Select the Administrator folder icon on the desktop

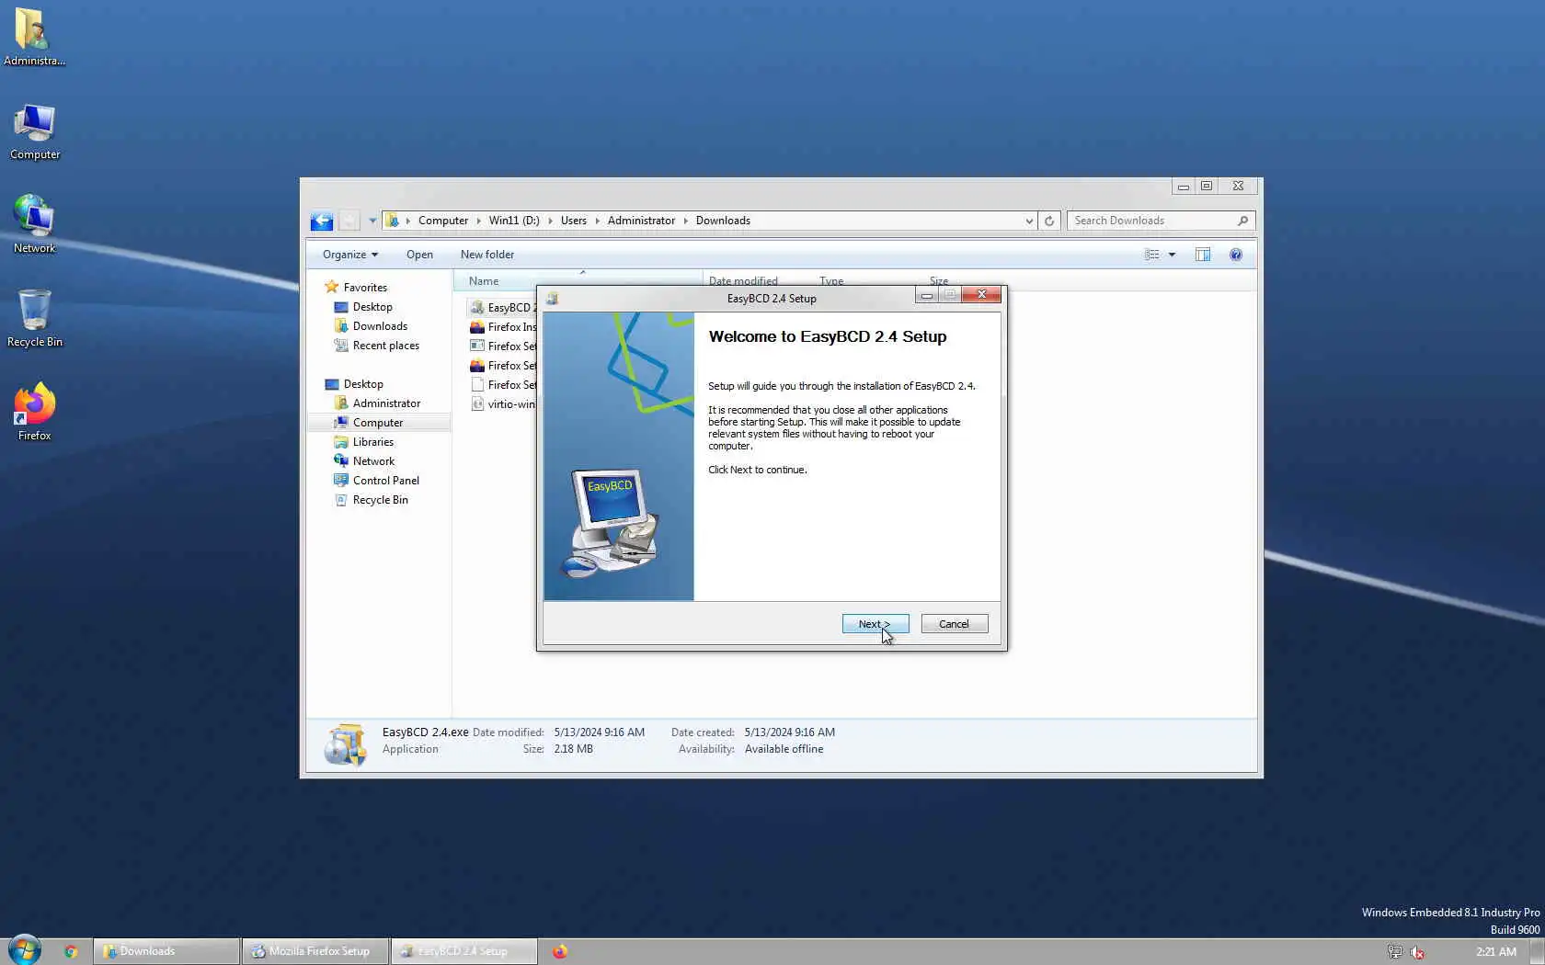34,37
